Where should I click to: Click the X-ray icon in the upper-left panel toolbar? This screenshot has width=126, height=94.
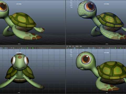click(x=22, y=48)
